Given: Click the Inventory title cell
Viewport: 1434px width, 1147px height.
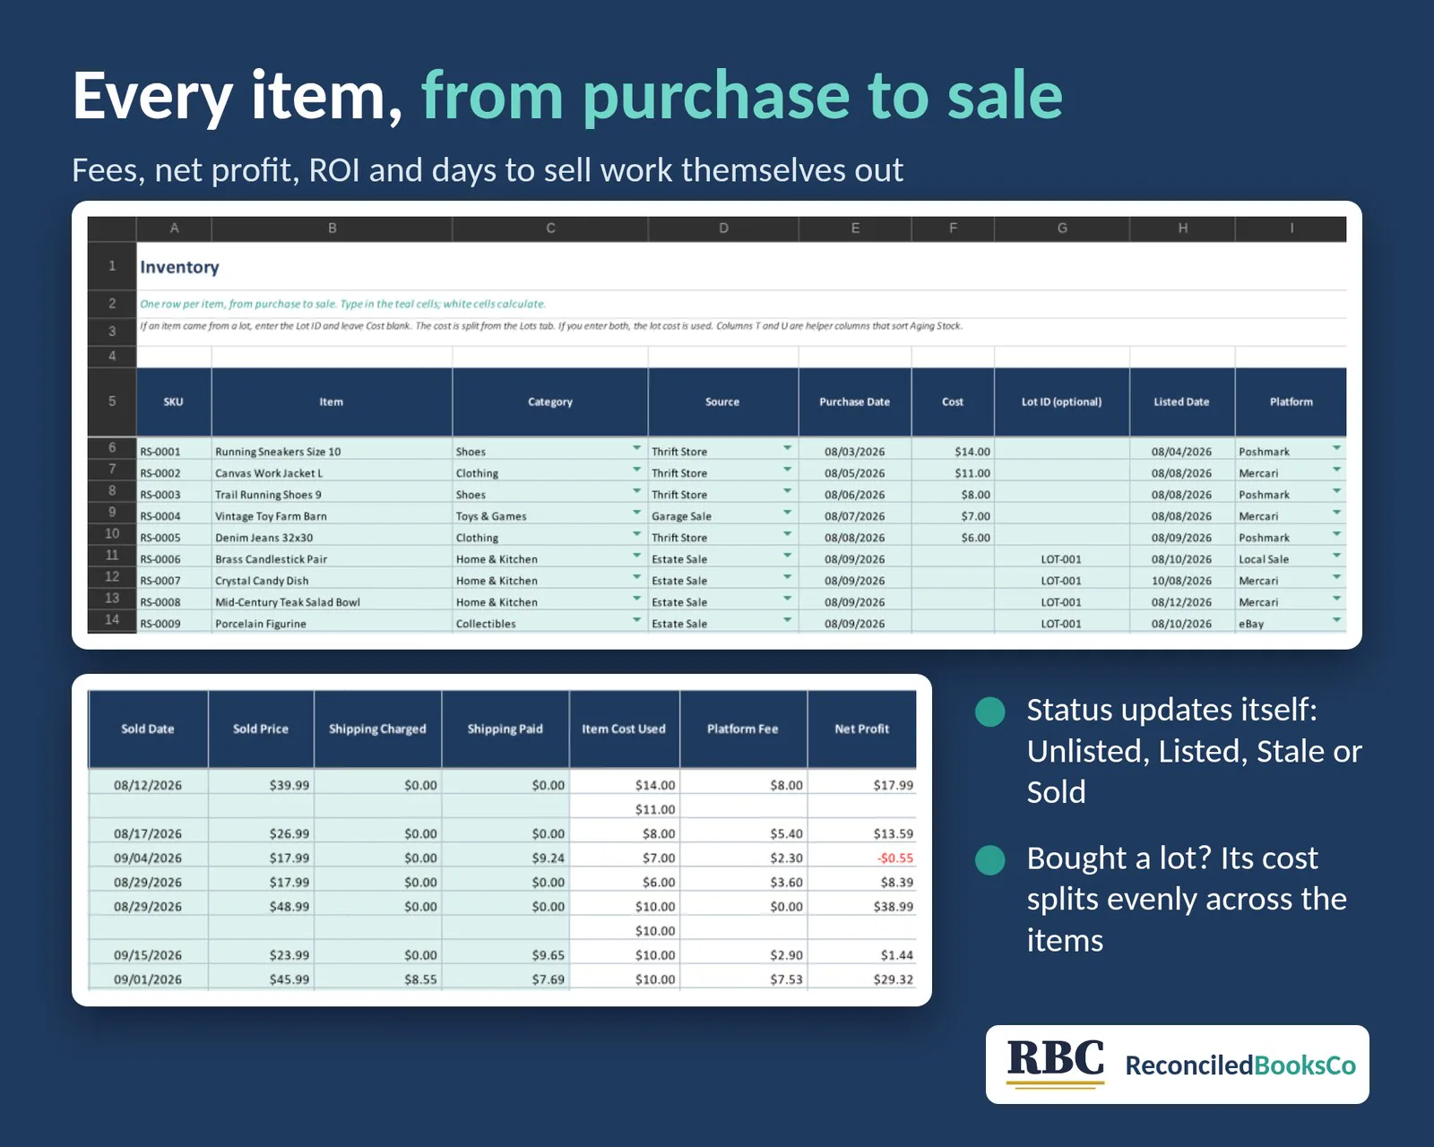Looking at the screenshot, I should [x=179, y=267].
